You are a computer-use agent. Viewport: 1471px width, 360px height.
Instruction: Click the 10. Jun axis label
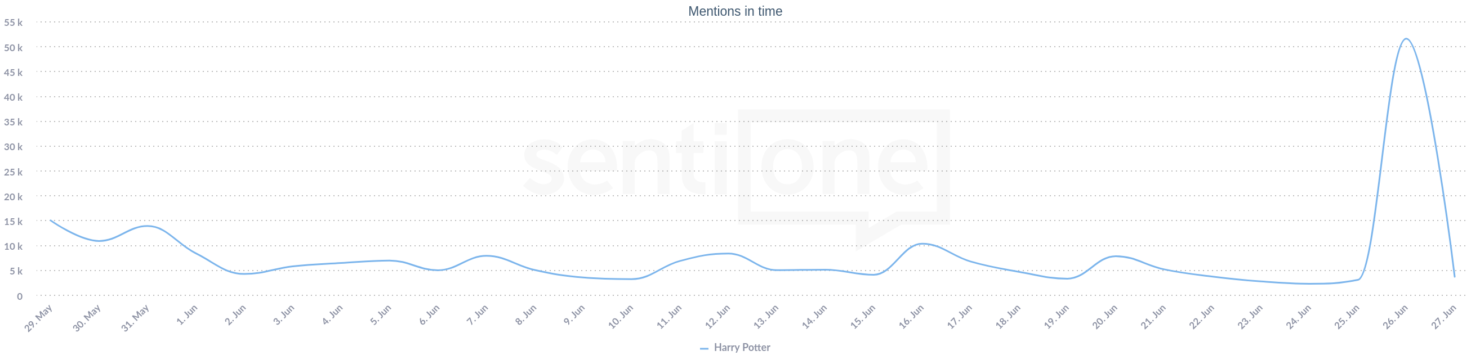pyautogui.click(x=621, y=317)
